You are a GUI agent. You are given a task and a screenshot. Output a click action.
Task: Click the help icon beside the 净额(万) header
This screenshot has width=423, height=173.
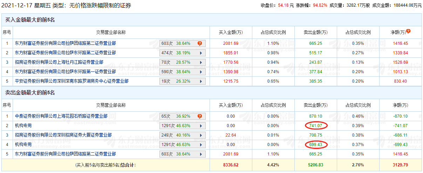[x=408, y=31]
